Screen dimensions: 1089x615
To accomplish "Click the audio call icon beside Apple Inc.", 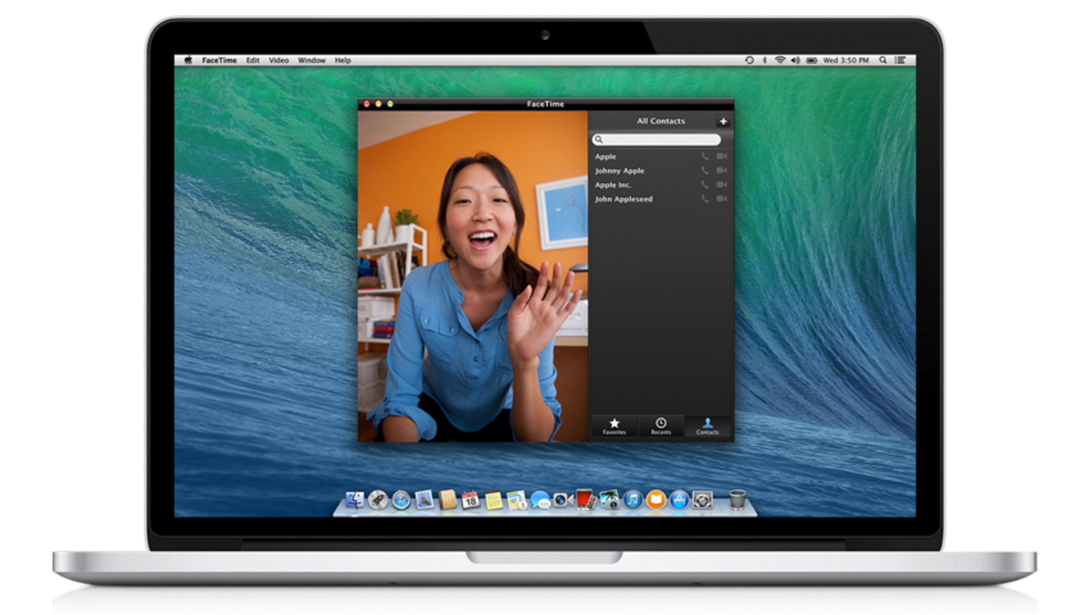I will (x=705, y=185).
